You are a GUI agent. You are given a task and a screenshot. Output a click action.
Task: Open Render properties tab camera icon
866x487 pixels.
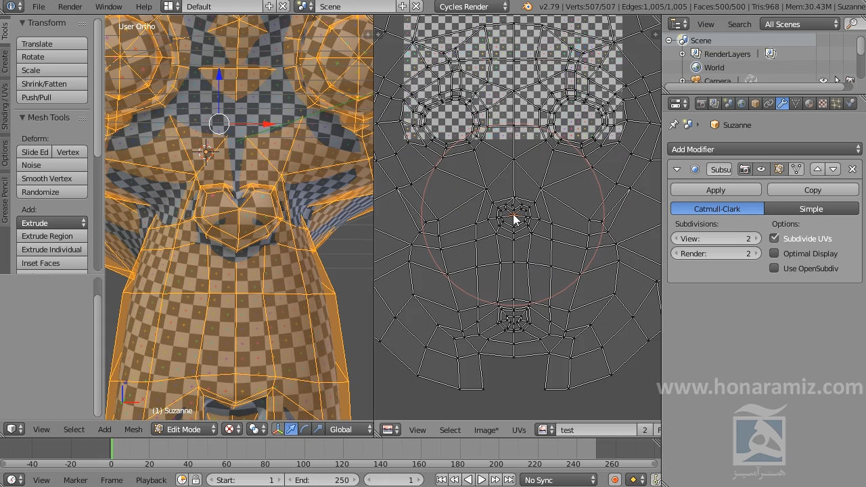701,103
